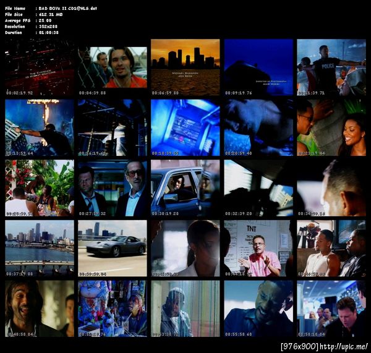Open the POLICE shirt officer thumbnail
This screenshot has height=353, width=371.
tap(331, 67)
